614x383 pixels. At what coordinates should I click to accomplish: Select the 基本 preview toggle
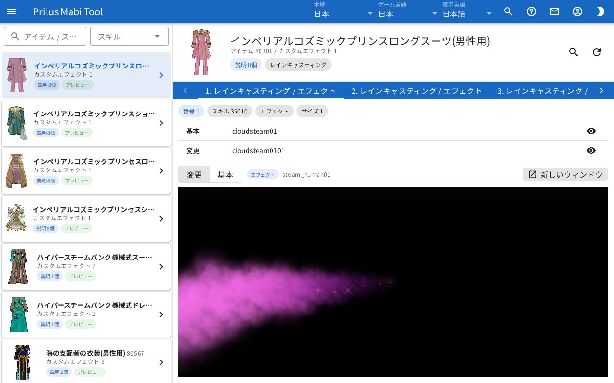coord(225,174)
